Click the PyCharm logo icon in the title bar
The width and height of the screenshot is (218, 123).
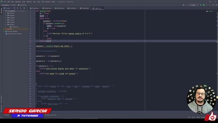pyautogui.click(x=1, y=2)
